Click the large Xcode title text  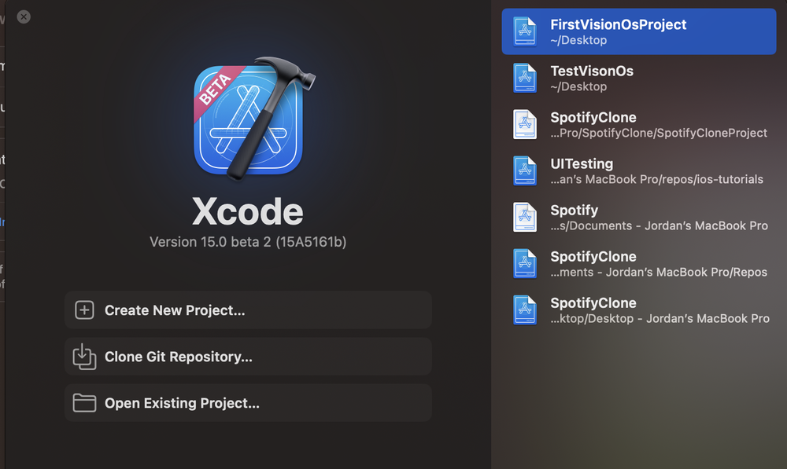click(x=248, y=211)
